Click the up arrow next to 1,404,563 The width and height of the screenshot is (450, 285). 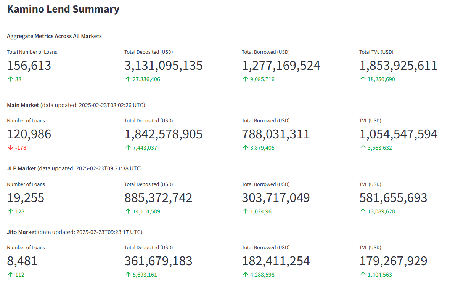(362, 274)
